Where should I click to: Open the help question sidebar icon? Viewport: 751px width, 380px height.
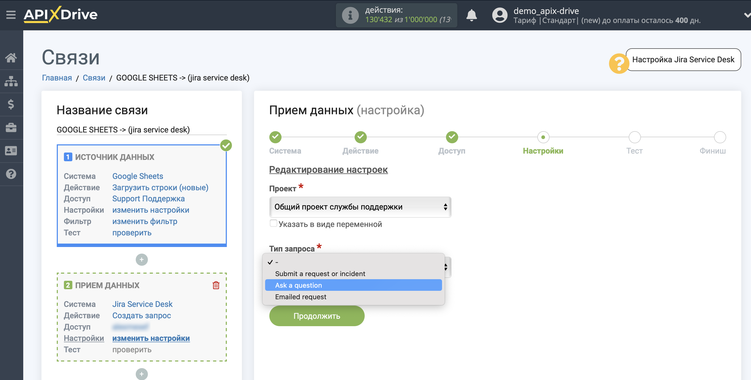pyautogui.click(x=11, y=174)
